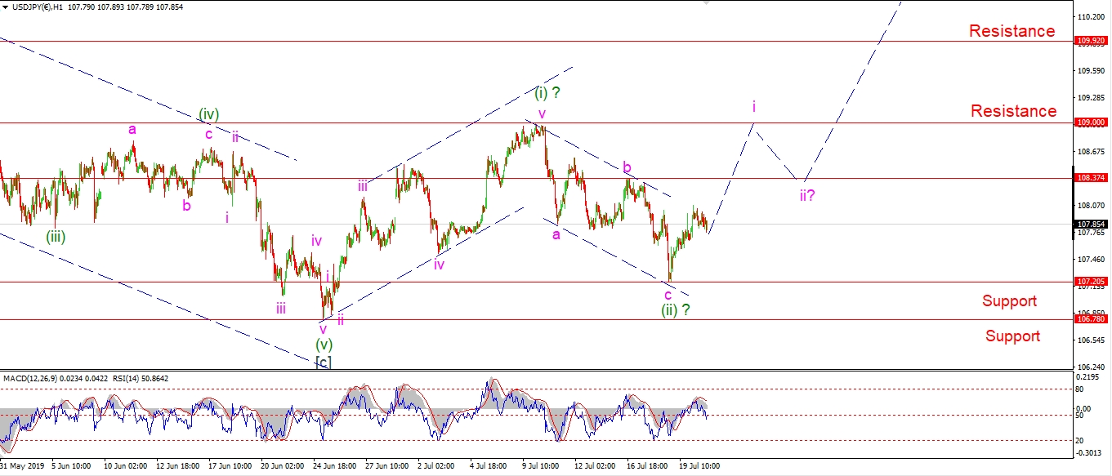This screenshot has height=476, width=1112.
Task: Click the Support label below the 107.205 line
Action: click(x=1009, y=301)
